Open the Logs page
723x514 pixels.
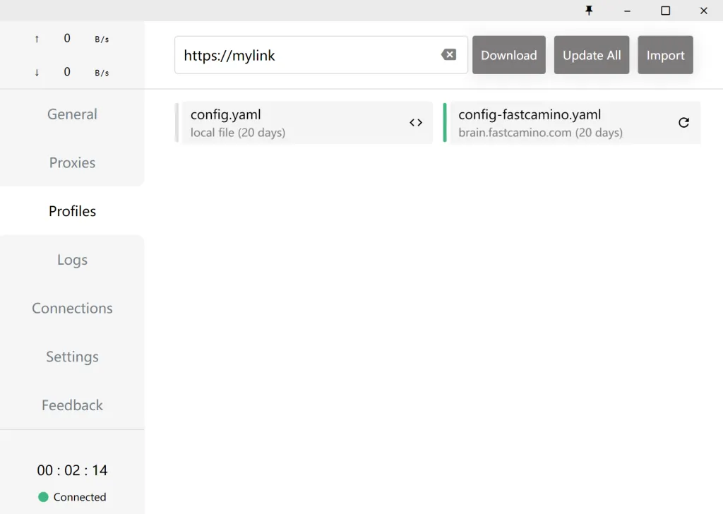click(x=72, y=260)
